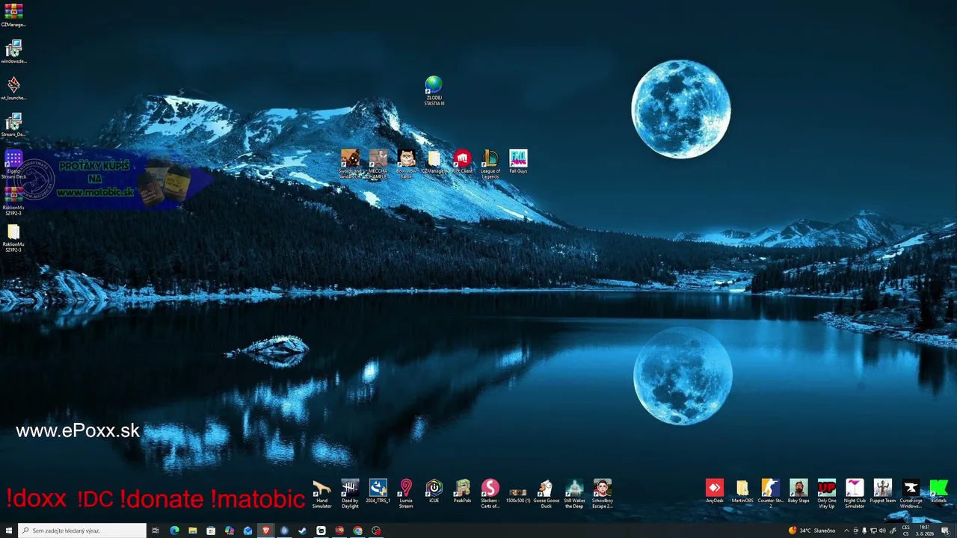Click the taskbar search box

coord(82,531)
